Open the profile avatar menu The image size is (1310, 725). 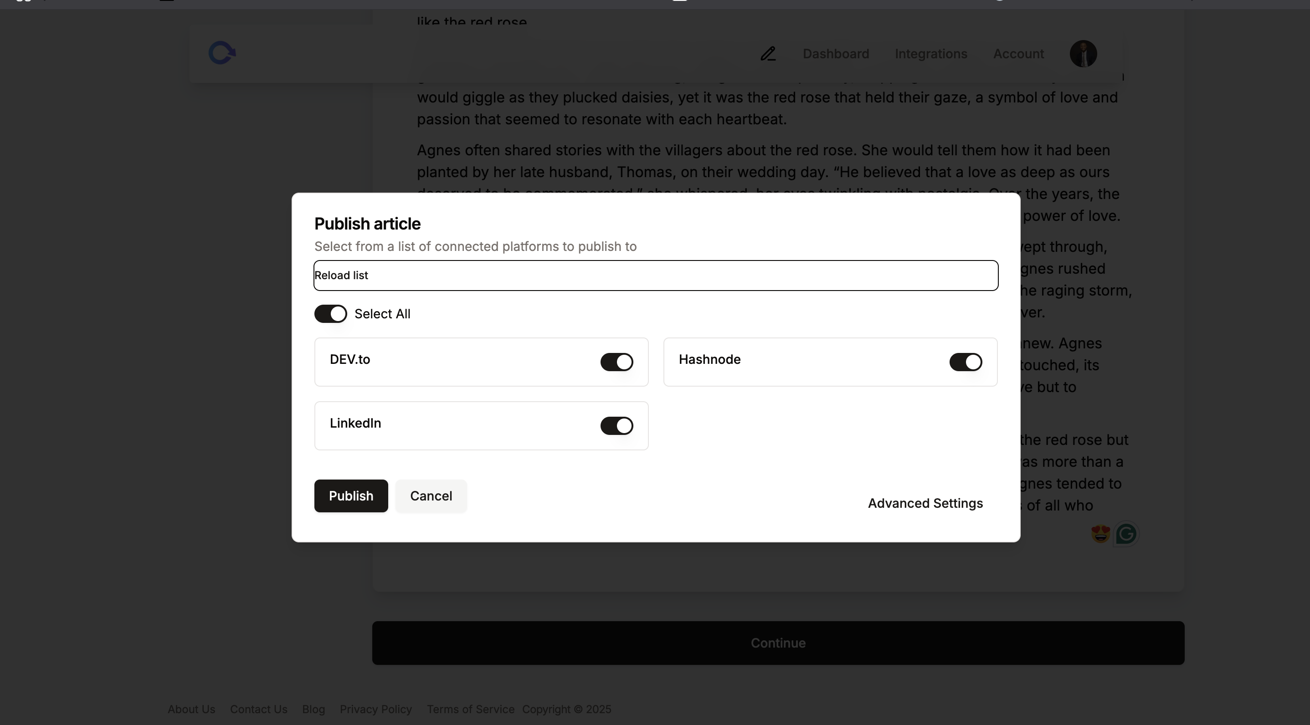pos(1084,53)
